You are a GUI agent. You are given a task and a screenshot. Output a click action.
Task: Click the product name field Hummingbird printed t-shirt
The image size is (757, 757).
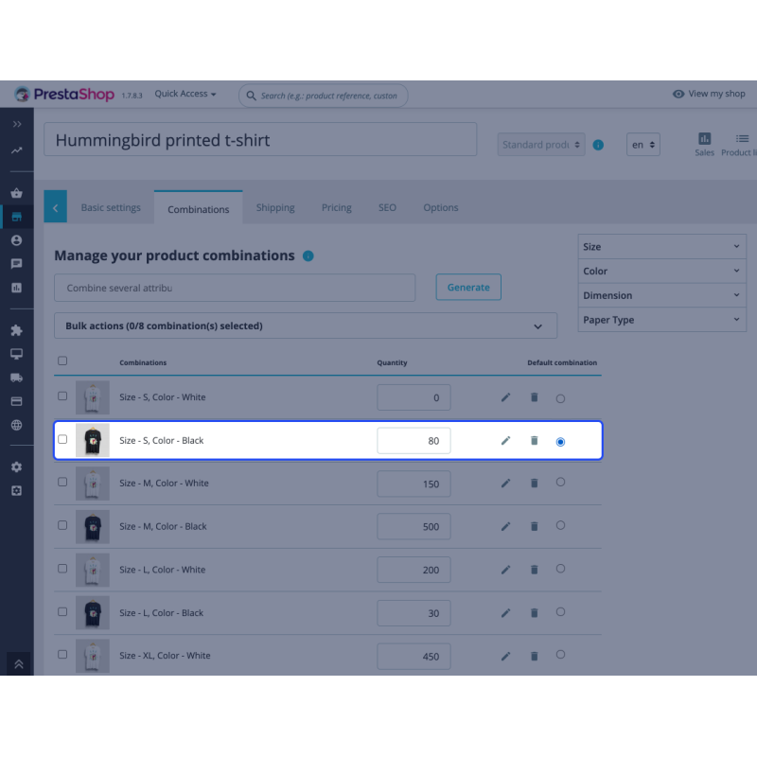[x=260, y=139]
